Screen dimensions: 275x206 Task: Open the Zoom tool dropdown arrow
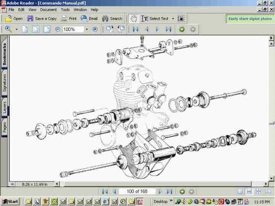[16, 29]
